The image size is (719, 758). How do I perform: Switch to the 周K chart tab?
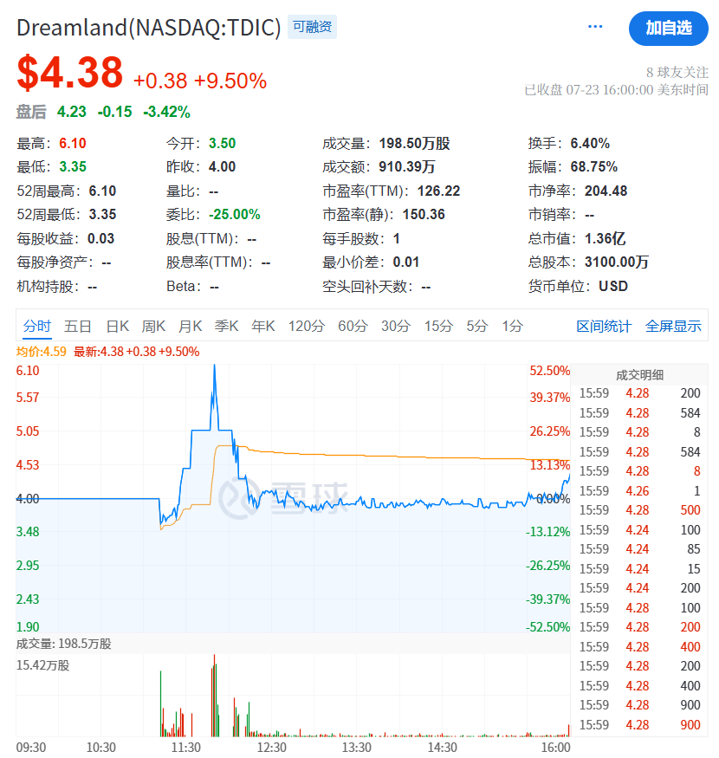(x=153, y=326)
